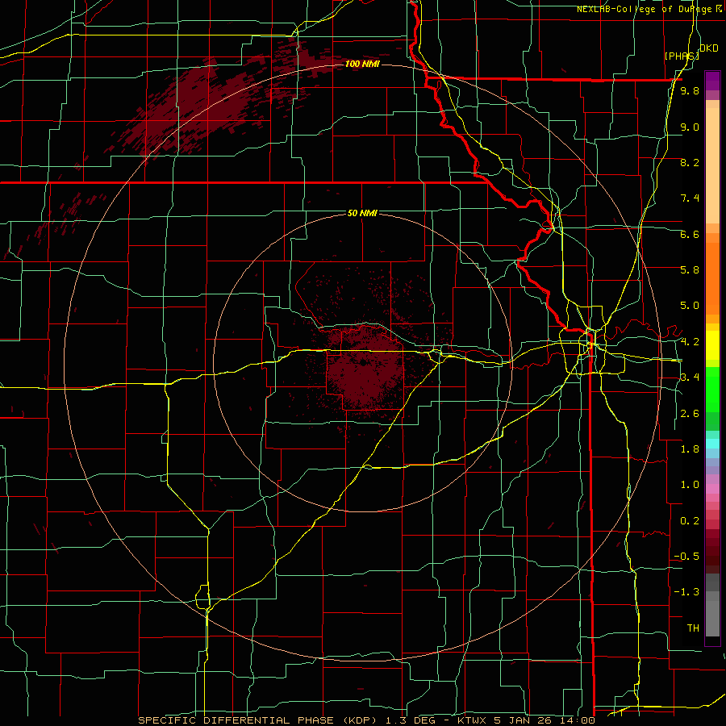The image size is (726, 726).
Task: Click the "[PHAS]" units label
Action: pos(682,56)
